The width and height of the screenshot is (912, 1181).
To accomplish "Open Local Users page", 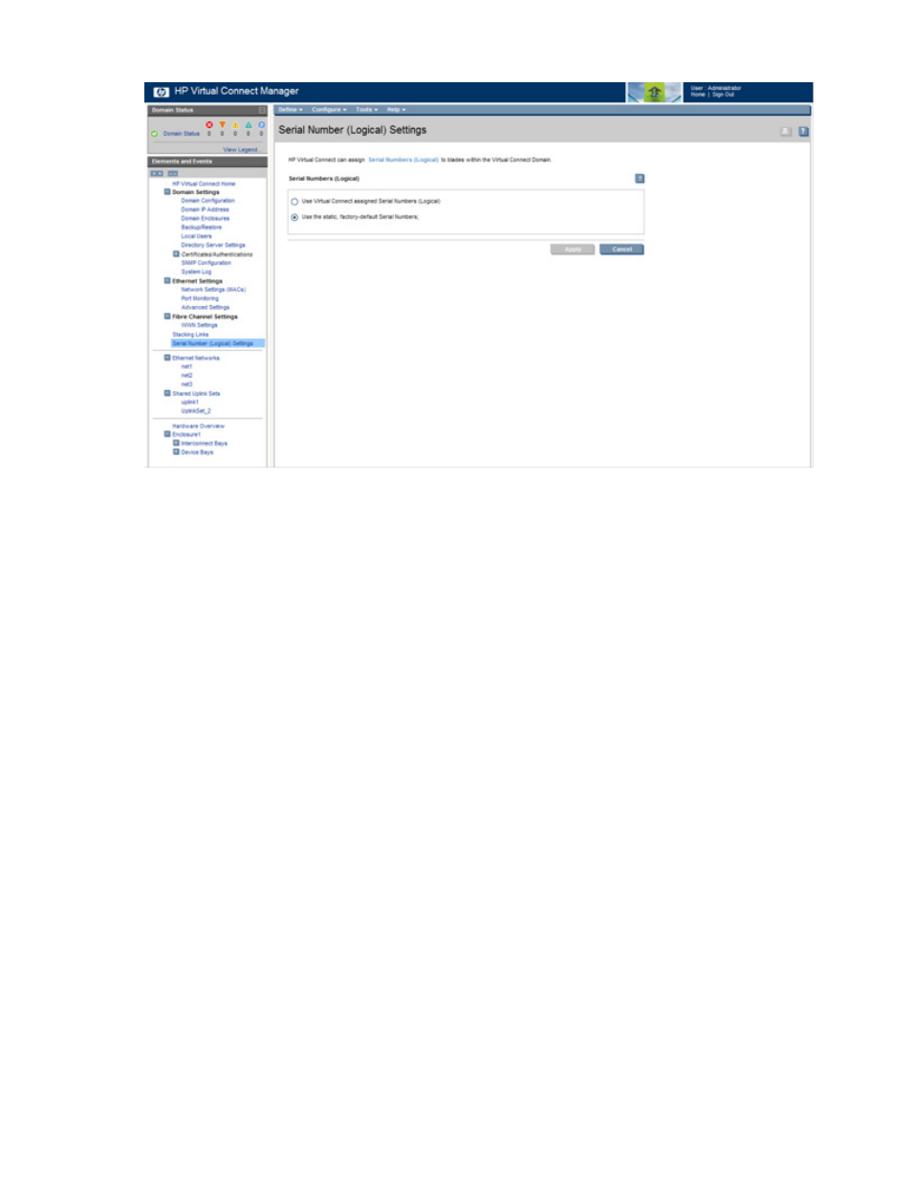I will (x=196, y=236).
